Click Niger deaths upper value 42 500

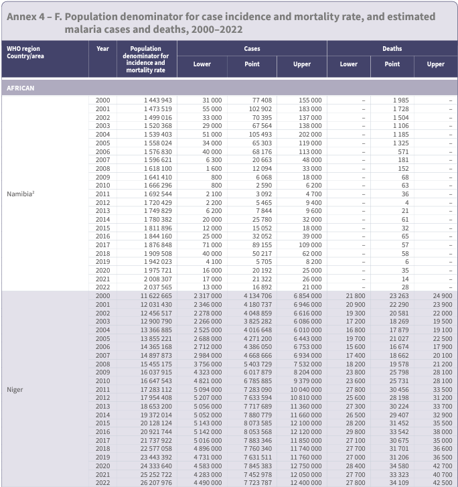[x=443, y=483]
